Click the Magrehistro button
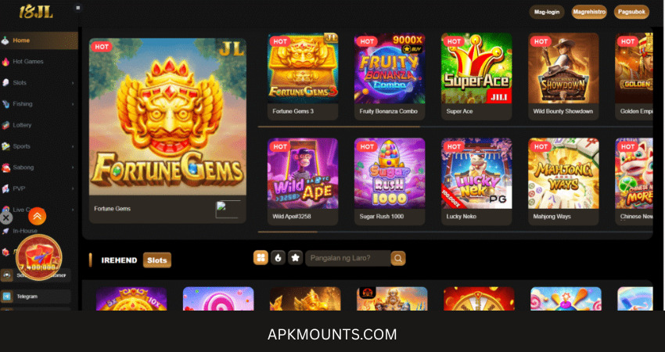 (x=589, y=12)
